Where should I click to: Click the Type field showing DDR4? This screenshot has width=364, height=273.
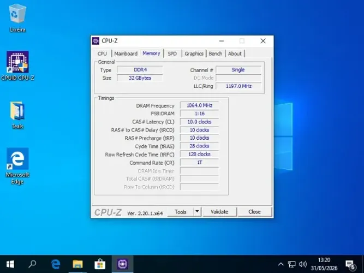coord(140,70)
